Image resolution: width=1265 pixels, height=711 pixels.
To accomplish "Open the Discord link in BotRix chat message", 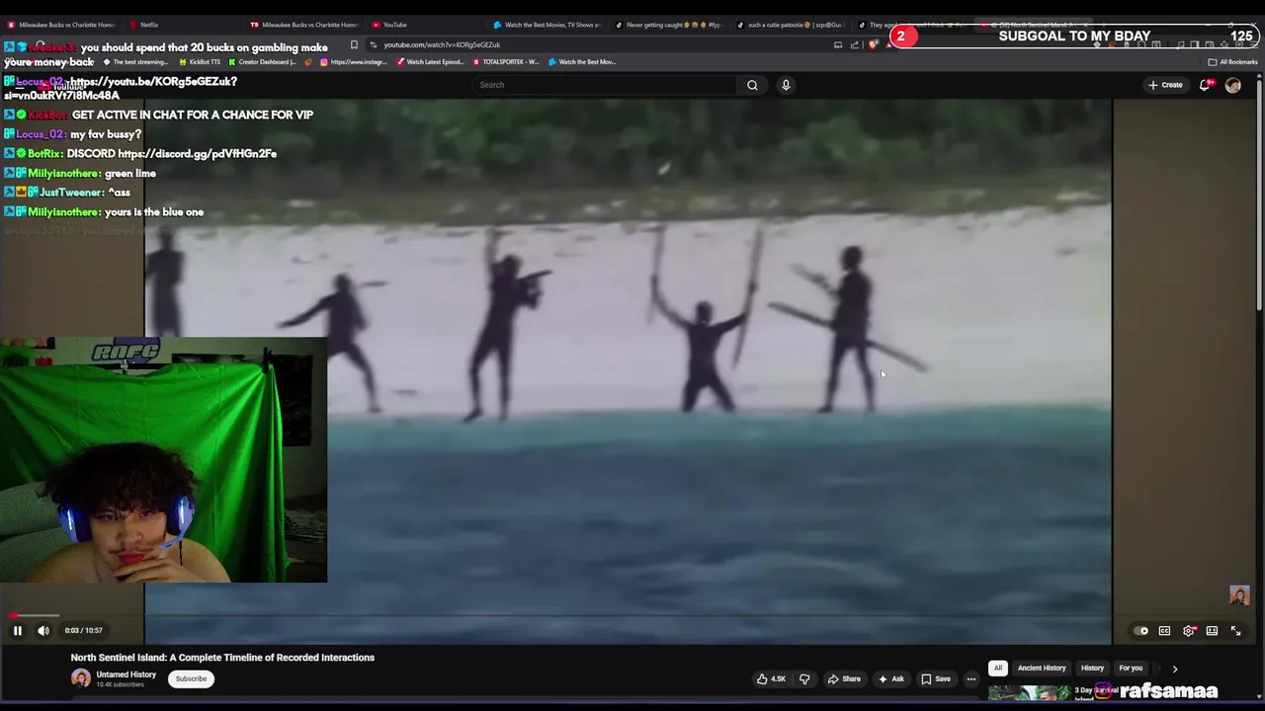I will pos(197,154).
